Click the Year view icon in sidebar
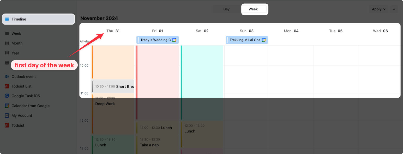 [7, 53]
